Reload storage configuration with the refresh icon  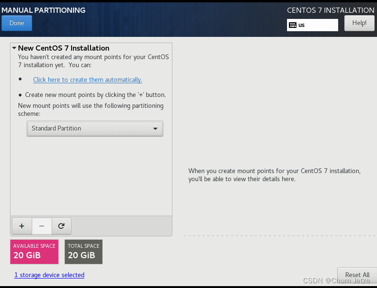click(61, 226)
